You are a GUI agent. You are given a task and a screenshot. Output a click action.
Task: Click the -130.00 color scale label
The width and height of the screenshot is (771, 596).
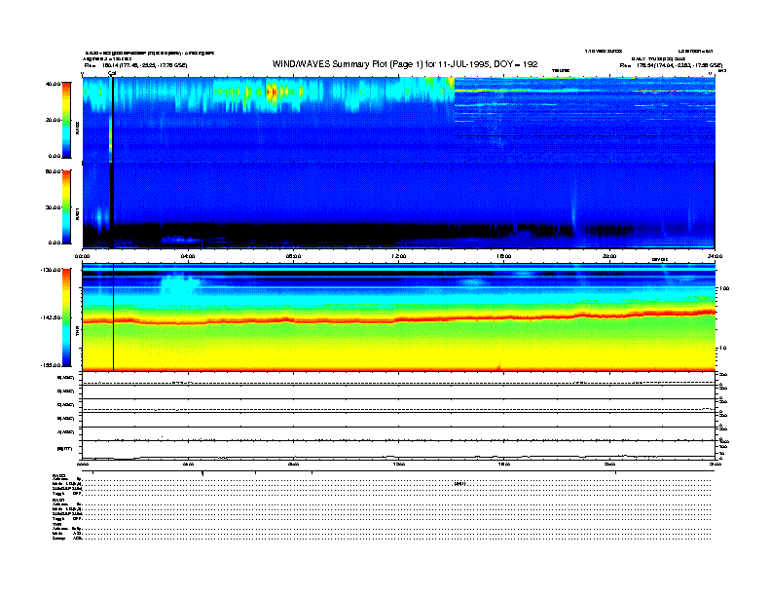pos(51,270)
